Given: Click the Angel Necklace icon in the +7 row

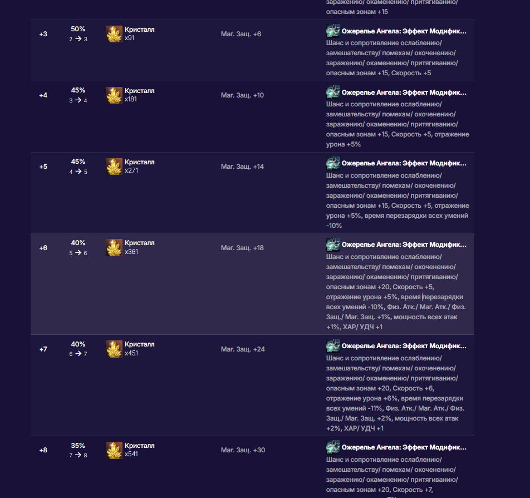Looking at the screenshot, I should pos(333,346).
